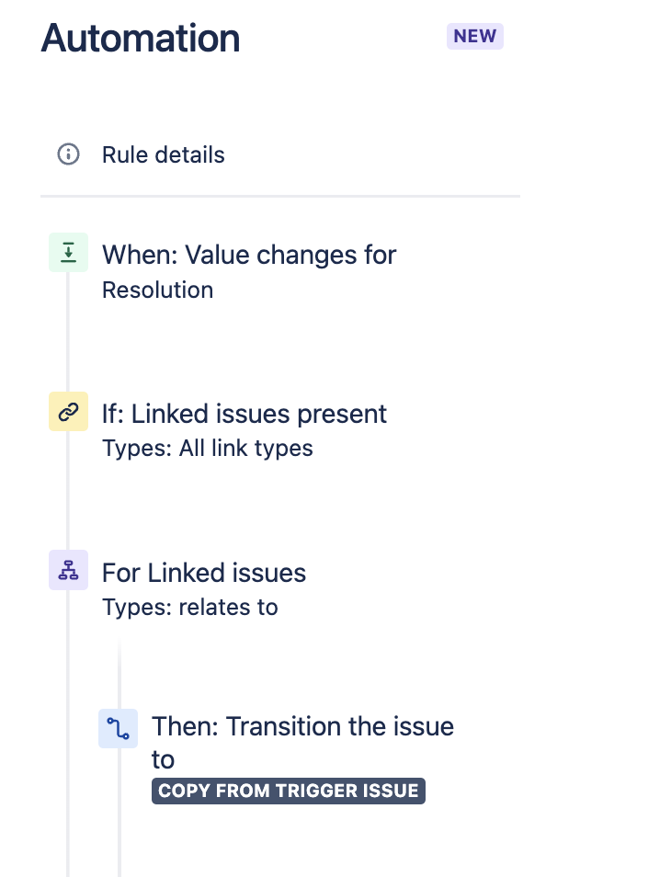
Task: Open the Rule details section
Action: [163, 154]
